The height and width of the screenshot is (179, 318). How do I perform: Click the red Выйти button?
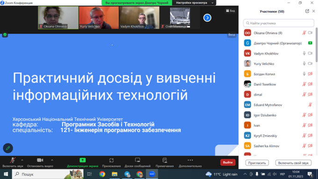point(228,162)
